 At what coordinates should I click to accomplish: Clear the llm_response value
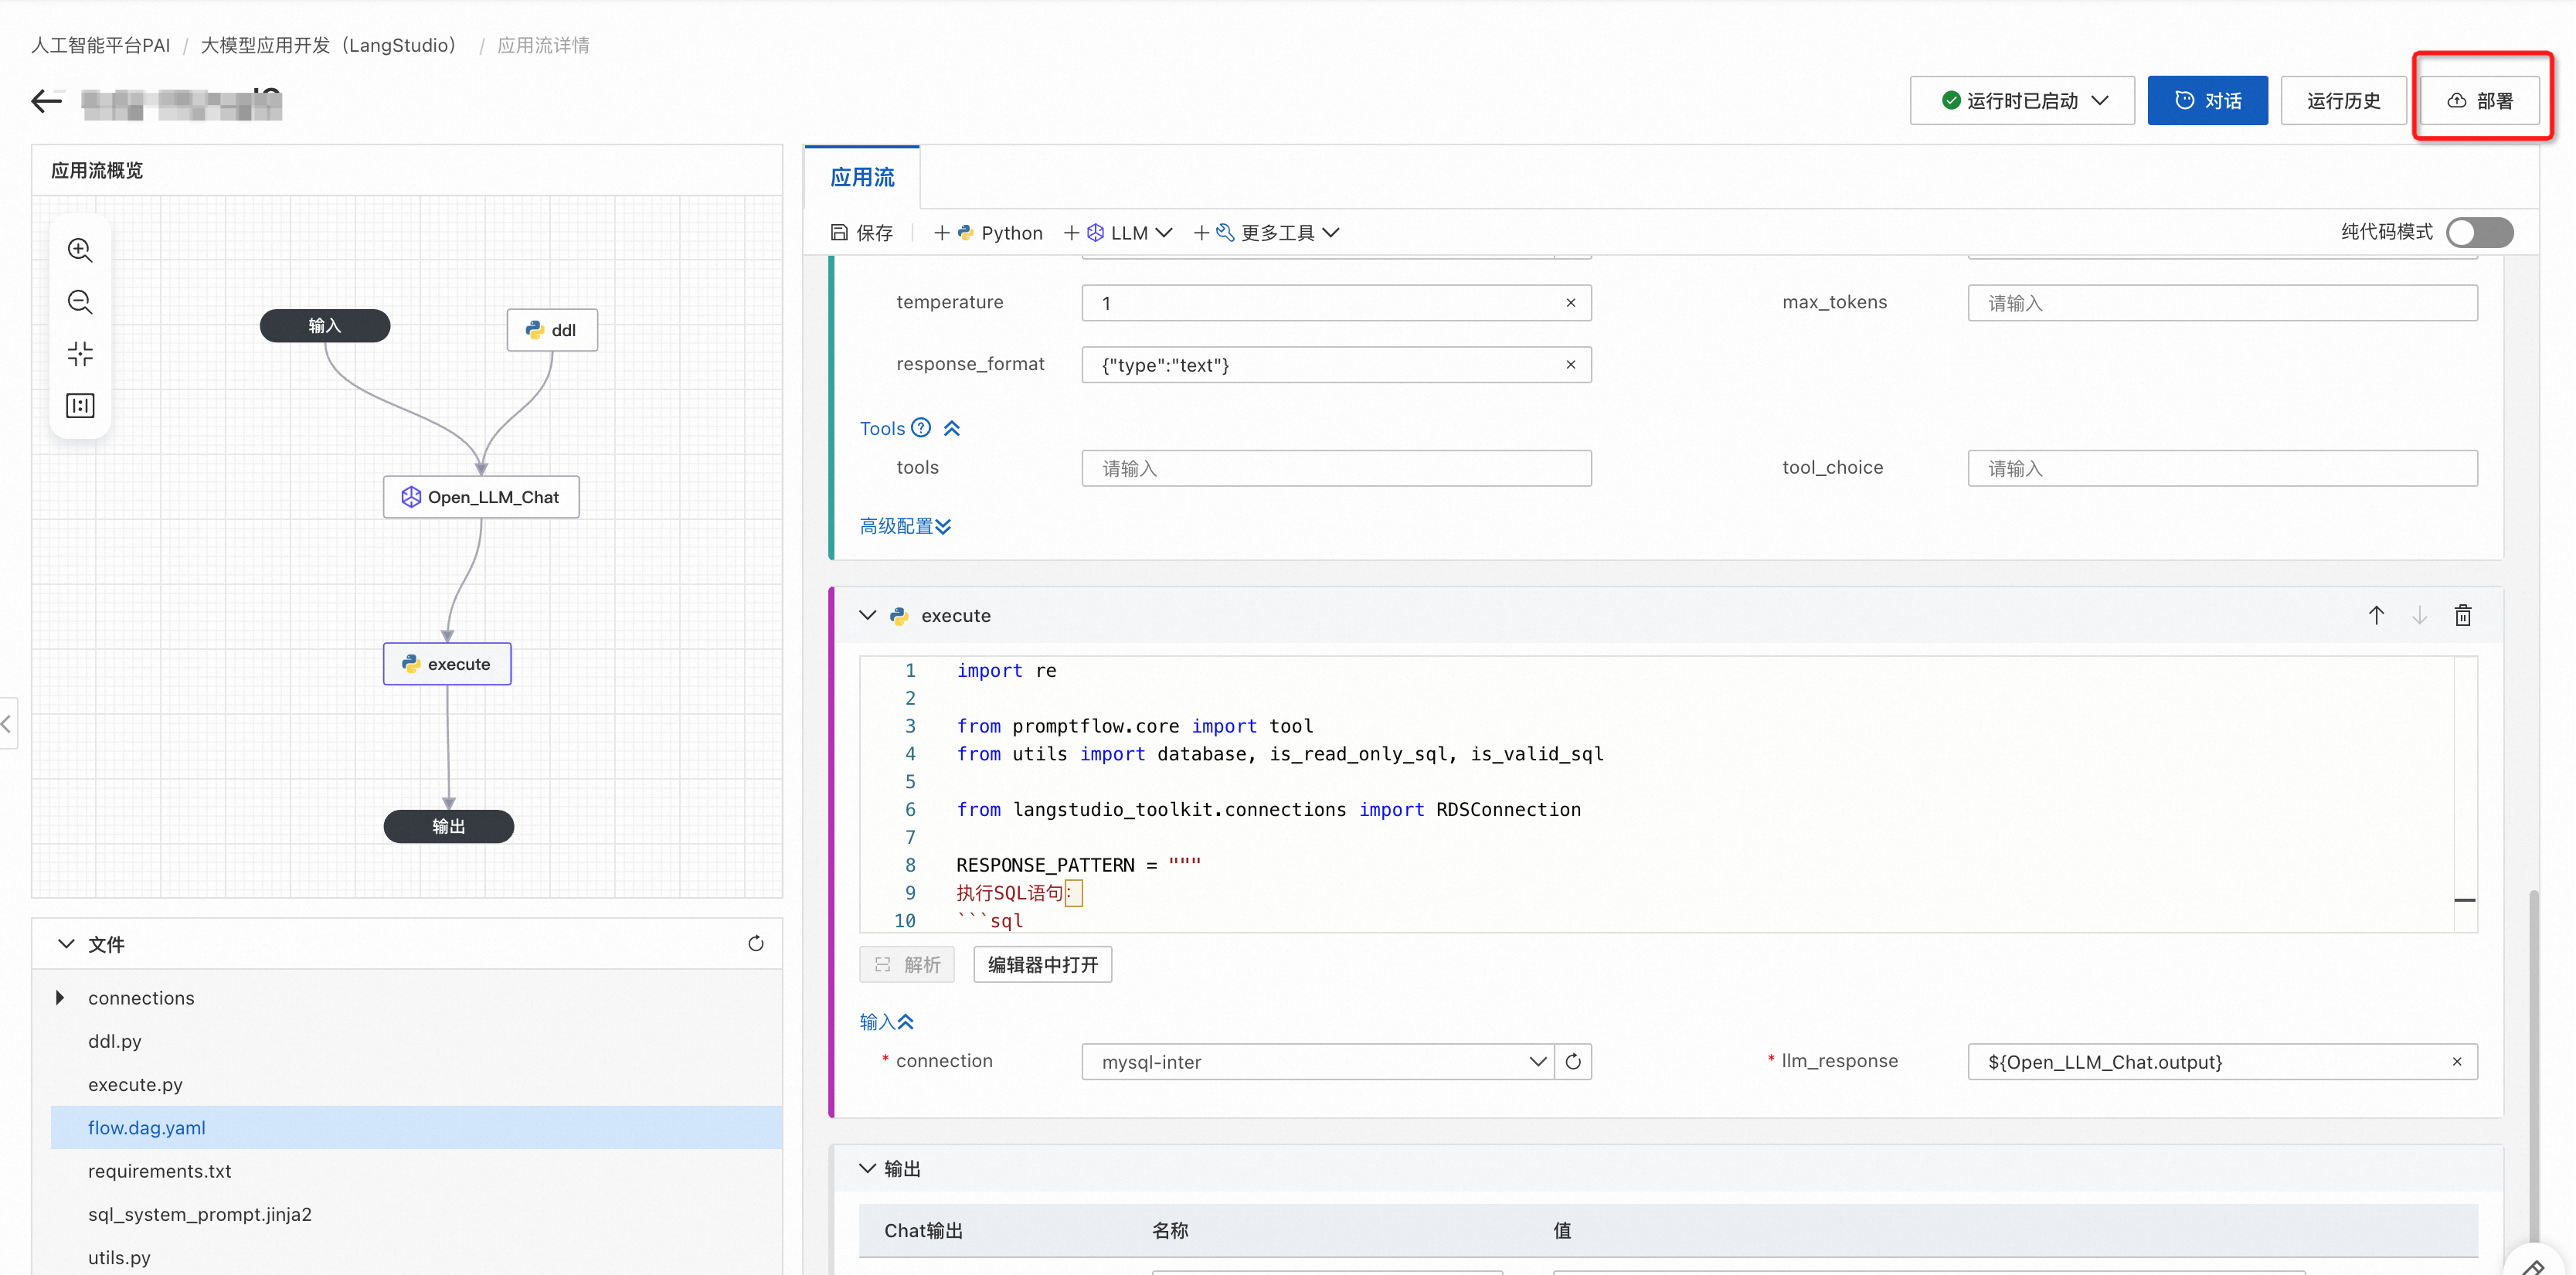[x=2457, y=1061]
